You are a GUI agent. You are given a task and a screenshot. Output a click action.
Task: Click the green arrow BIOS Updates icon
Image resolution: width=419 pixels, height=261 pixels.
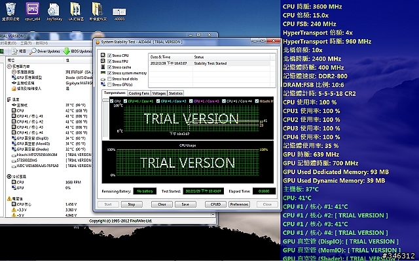click(67, 51)
